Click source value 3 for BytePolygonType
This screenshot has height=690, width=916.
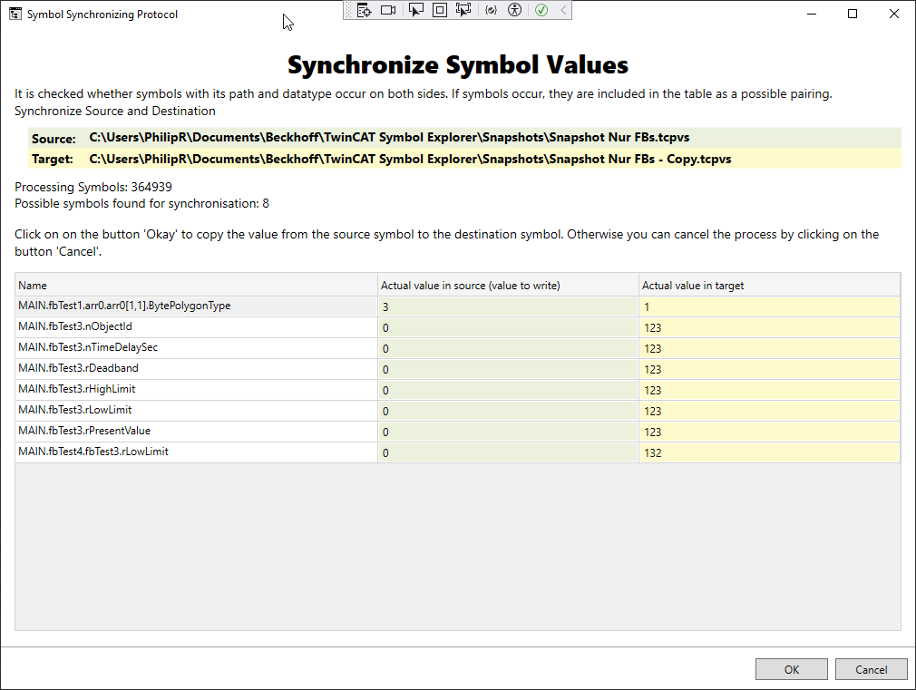(x=508, y=306)
